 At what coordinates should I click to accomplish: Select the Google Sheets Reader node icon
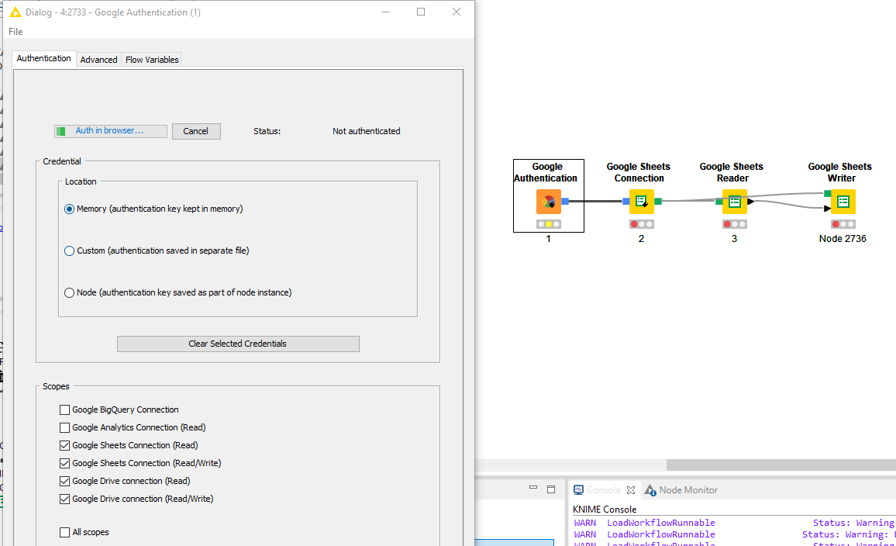(734, 201)
